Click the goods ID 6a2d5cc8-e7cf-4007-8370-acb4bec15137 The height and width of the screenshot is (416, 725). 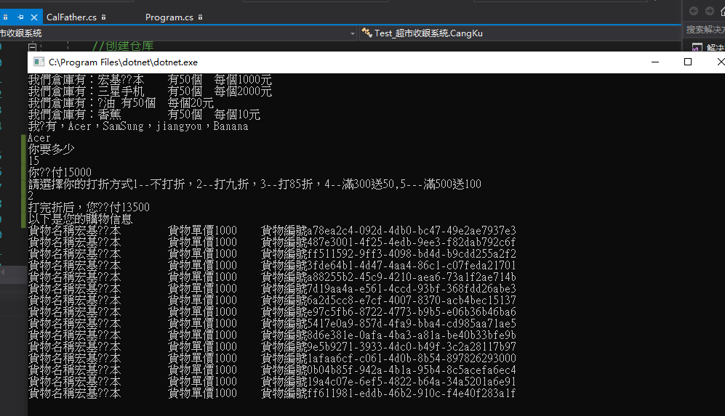411,300
